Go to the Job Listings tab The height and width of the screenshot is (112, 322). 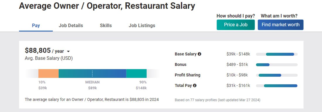tap(142, 26)
